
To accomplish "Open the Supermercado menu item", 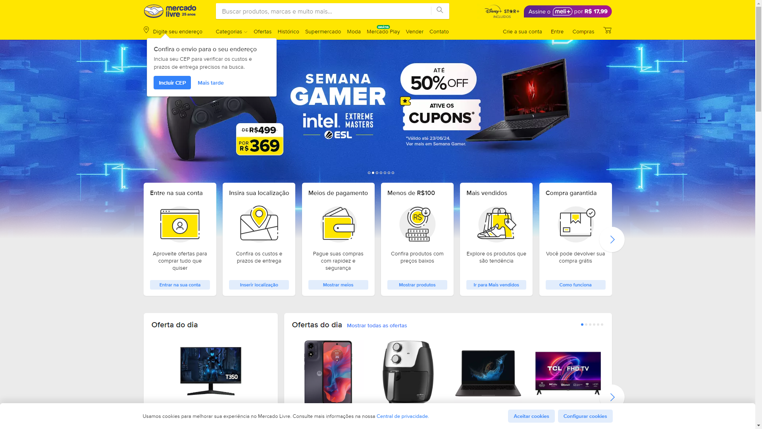I will pos(323,31).
